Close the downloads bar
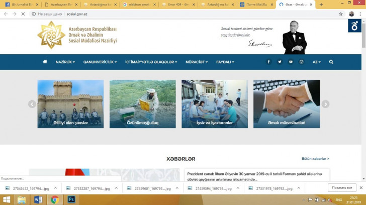Screen dimensions: 366x205 (361, 187)
